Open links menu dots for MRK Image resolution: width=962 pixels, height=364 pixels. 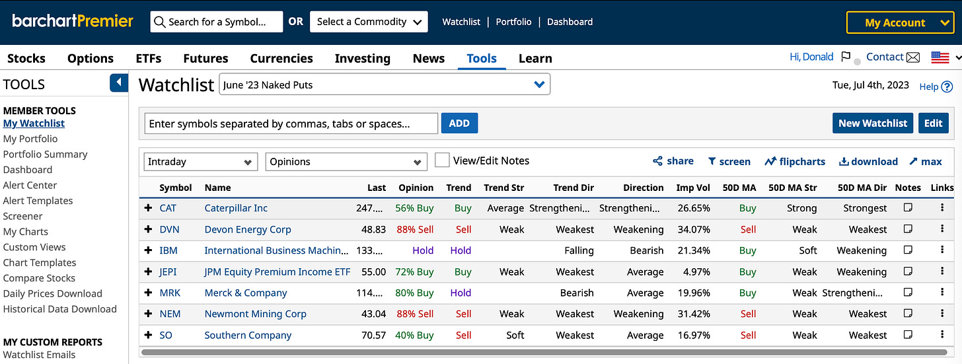click(x=942, y=292)
